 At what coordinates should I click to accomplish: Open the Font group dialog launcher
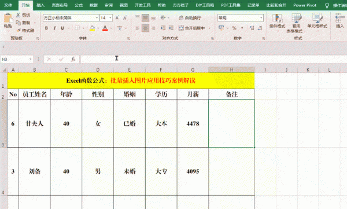click(128, 38)
